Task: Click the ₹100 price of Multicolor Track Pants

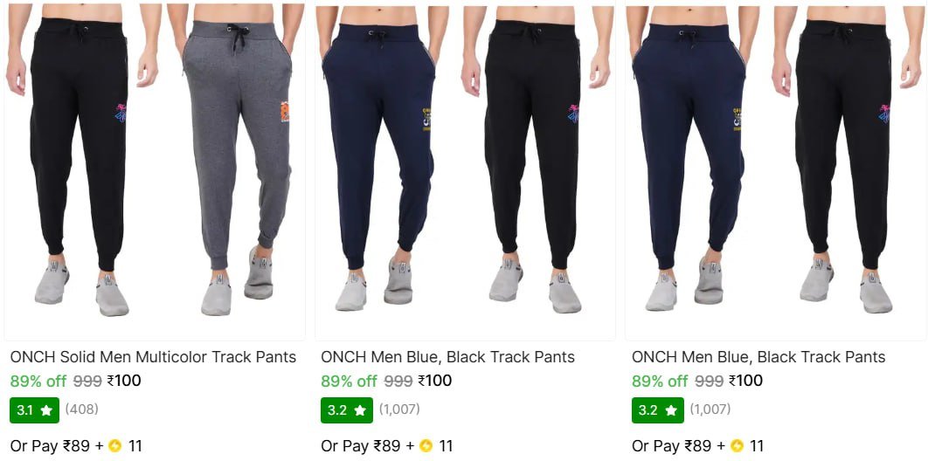Action: click(x=124, y=381)
